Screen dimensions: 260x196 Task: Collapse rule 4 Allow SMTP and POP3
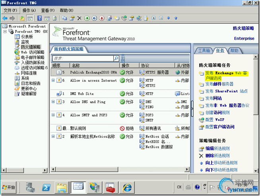(53, 115)
